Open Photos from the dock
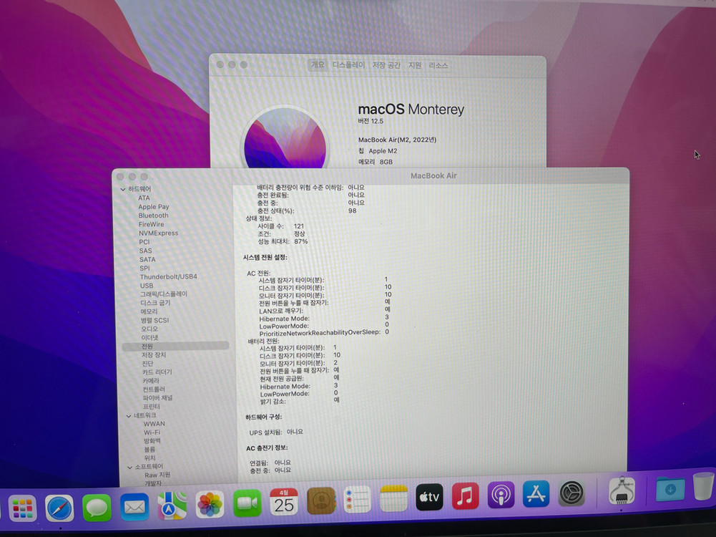This screenshot has width=716, height=537. (x=210, y=504)
